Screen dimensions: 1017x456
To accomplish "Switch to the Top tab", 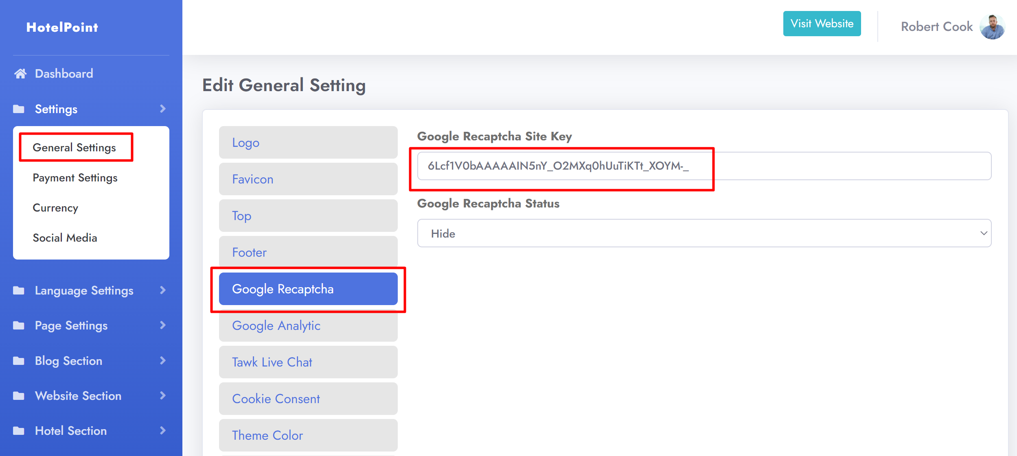I will [308, 216].
